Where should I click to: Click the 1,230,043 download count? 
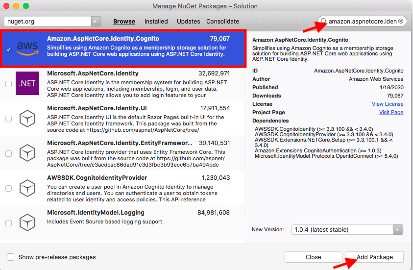point(216,177)
